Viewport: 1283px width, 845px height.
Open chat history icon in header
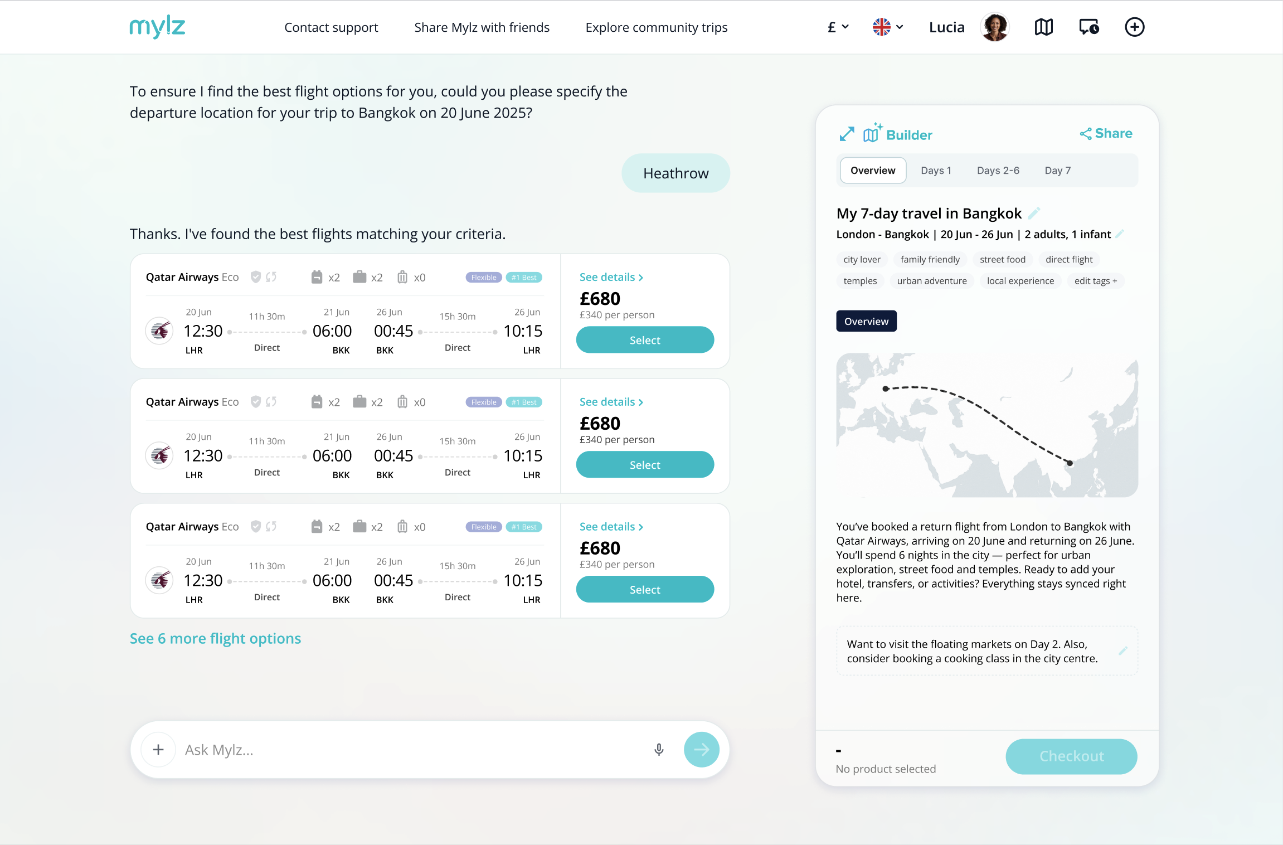coord(1088,27)
